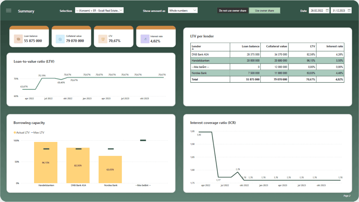Viewport: 359px width, 202px height.
Task: Click interest rate 4,48% cell
Action: click(x=340, y=73)
